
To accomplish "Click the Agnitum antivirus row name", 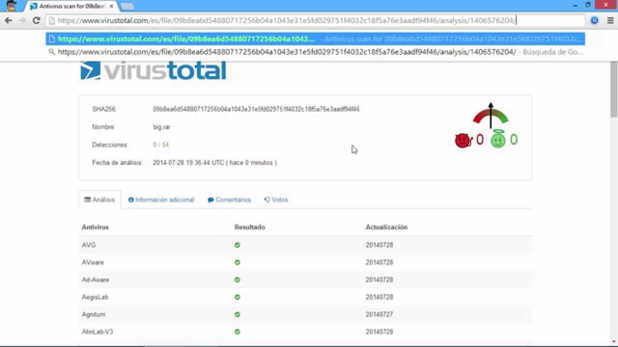I will pyautogui.click(x=93, y=314).
